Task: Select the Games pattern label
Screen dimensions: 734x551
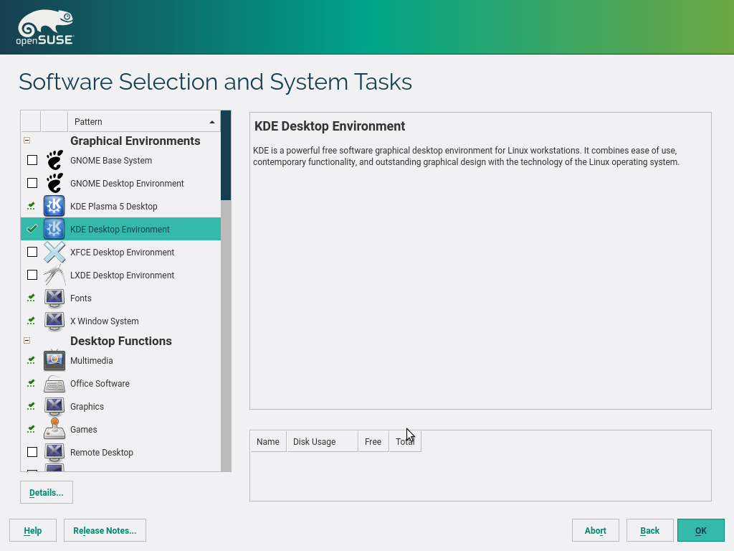Action: 84,429
